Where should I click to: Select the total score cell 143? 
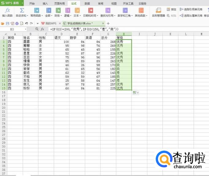108,73
